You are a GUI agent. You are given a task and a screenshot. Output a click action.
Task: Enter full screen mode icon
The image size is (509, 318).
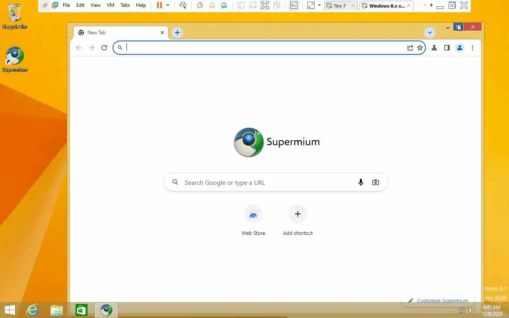coord(265,5)
